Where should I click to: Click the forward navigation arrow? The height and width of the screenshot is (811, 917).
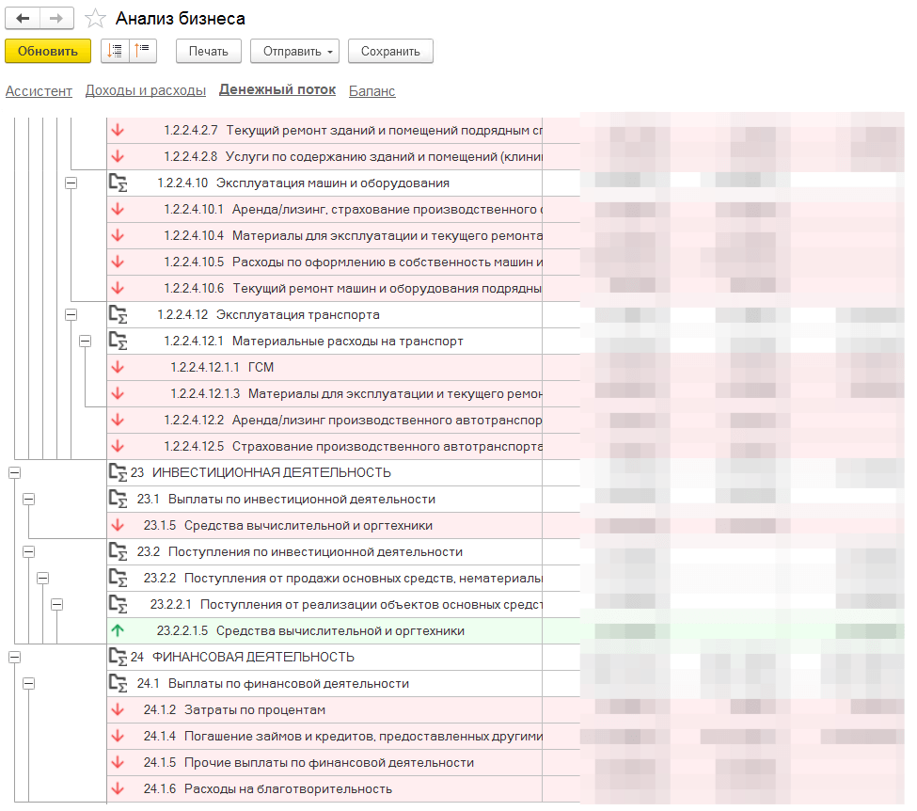[x=56, y=19]
